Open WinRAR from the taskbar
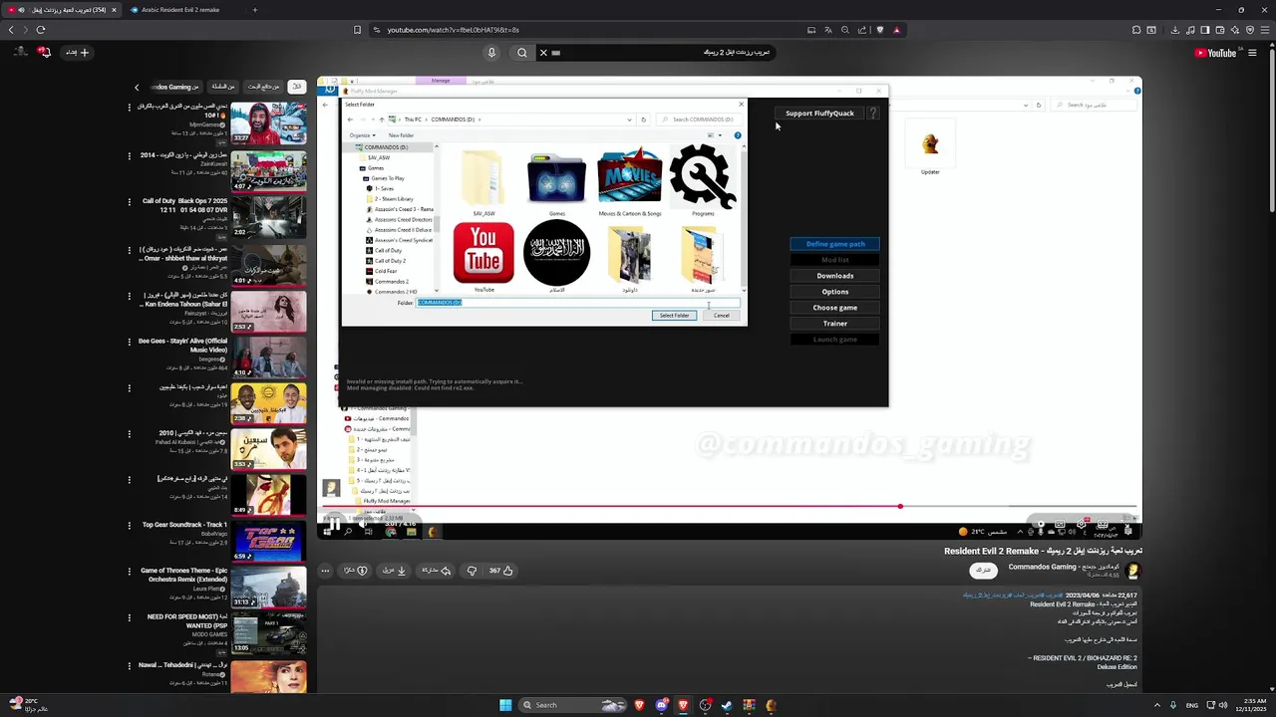This screenshot has width=1276, height=717. click(x=749, y=706)
